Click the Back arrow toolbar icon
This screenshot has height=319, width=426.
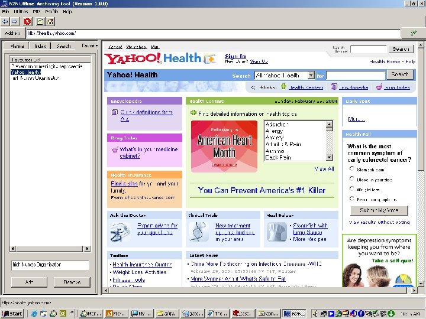pyautogui.click(x=5, y=21)
